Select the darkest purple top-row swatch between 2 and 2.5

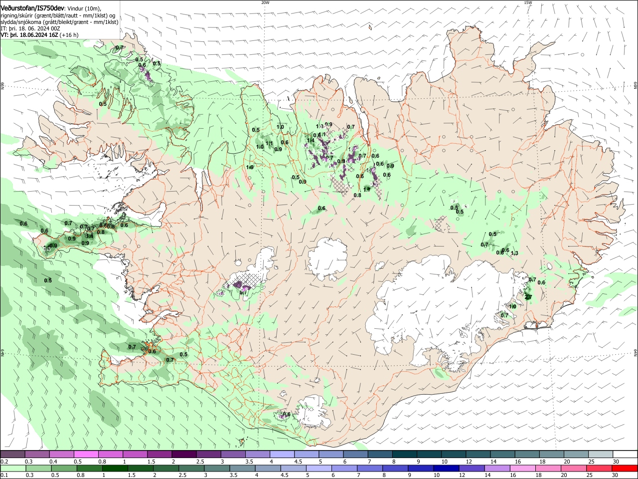click(x=184, y=455)
